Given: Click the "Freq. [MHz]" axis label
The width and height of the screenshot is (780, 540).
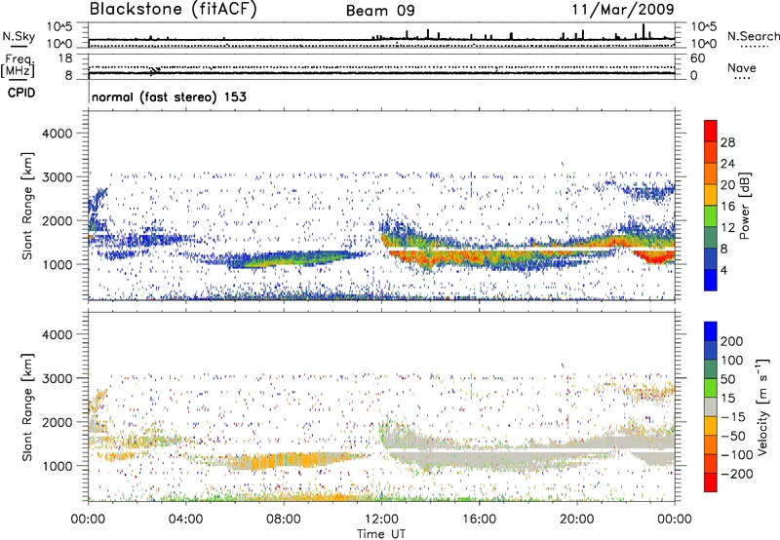Looking at the screenshot, I should 18,66.
